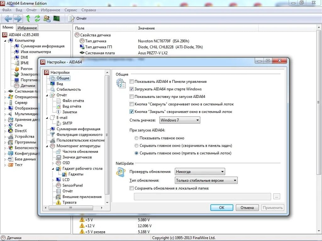Collapse the Мониторинг аппаратуры node
The image size is (322, 241).
pos(47,146)
